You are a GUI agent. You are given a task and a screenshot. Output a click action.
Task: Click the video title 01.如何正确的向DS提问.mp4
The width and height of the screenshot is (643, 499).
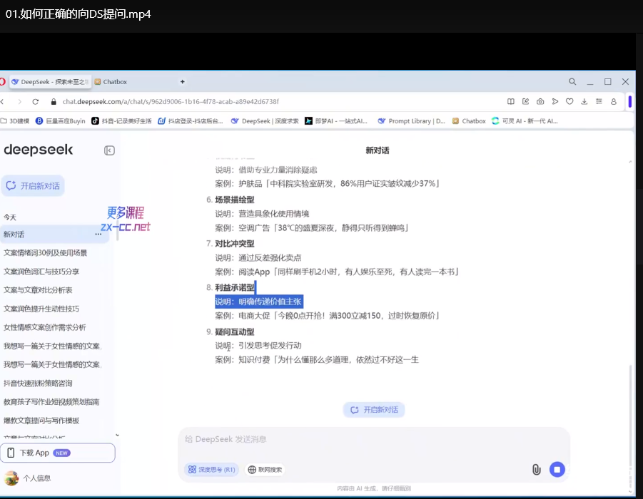coord(79,14)
